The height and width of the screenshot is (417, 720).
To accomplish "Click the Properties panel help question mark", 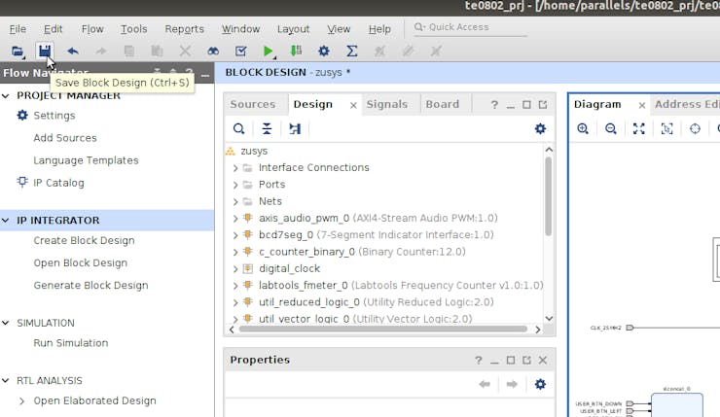I will 479,361.
